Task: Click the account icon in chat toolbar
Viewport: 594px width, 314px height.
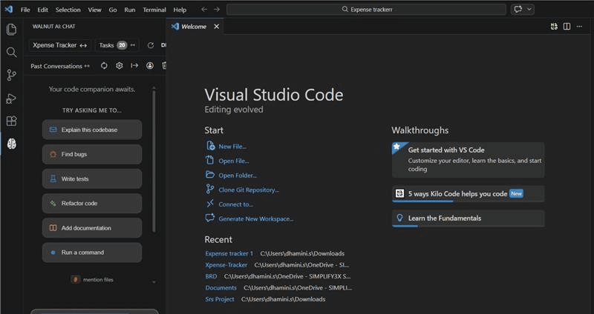Action: point(150,66)
